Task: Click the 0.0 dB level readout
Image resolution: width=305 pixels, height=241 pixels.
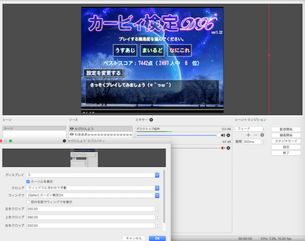Action: pyautogui.click(x=226, y=129)
